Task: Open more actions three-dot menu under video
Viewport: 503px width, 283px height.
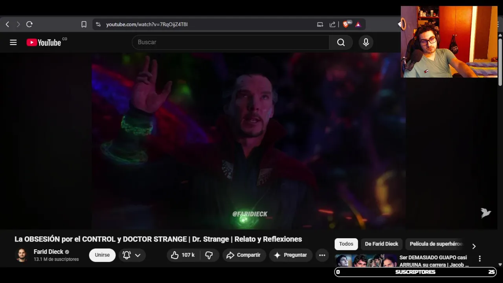Action: [x=322, y=255]
